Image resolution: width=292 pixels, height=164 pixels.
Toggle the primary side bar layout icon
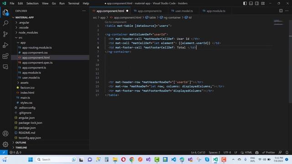[x=245, y=3]
